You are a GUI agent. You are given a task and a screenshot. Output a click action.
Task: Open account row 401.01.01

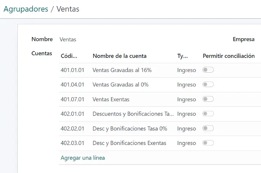tap(160, 70)
